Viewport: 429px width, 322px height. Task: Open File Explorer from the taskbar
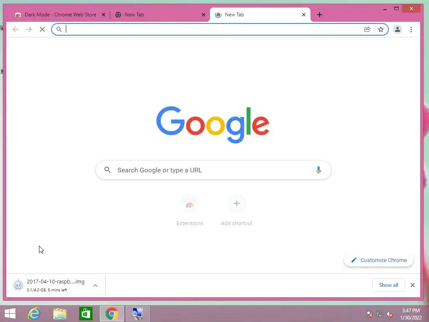(x=59, y=314)
